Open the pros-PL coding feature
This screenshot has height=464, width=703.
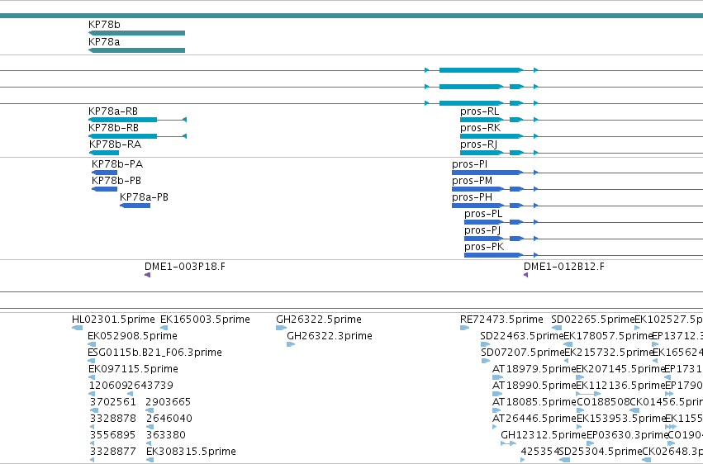click(494, 222)
